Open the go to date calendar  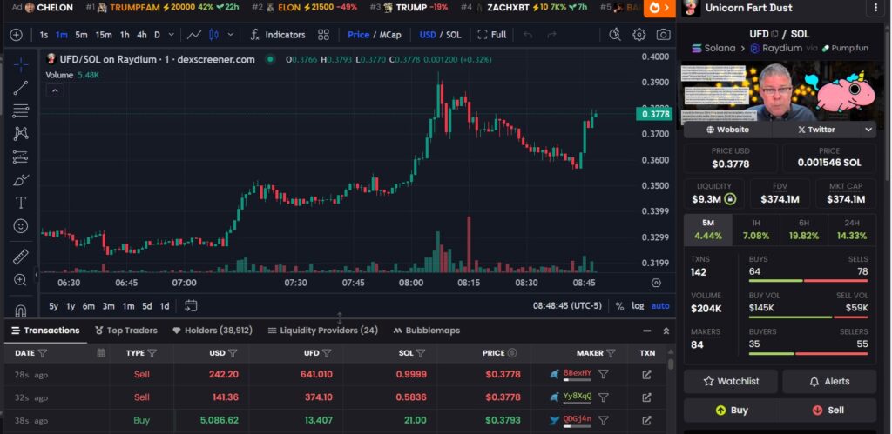point(191,305)
